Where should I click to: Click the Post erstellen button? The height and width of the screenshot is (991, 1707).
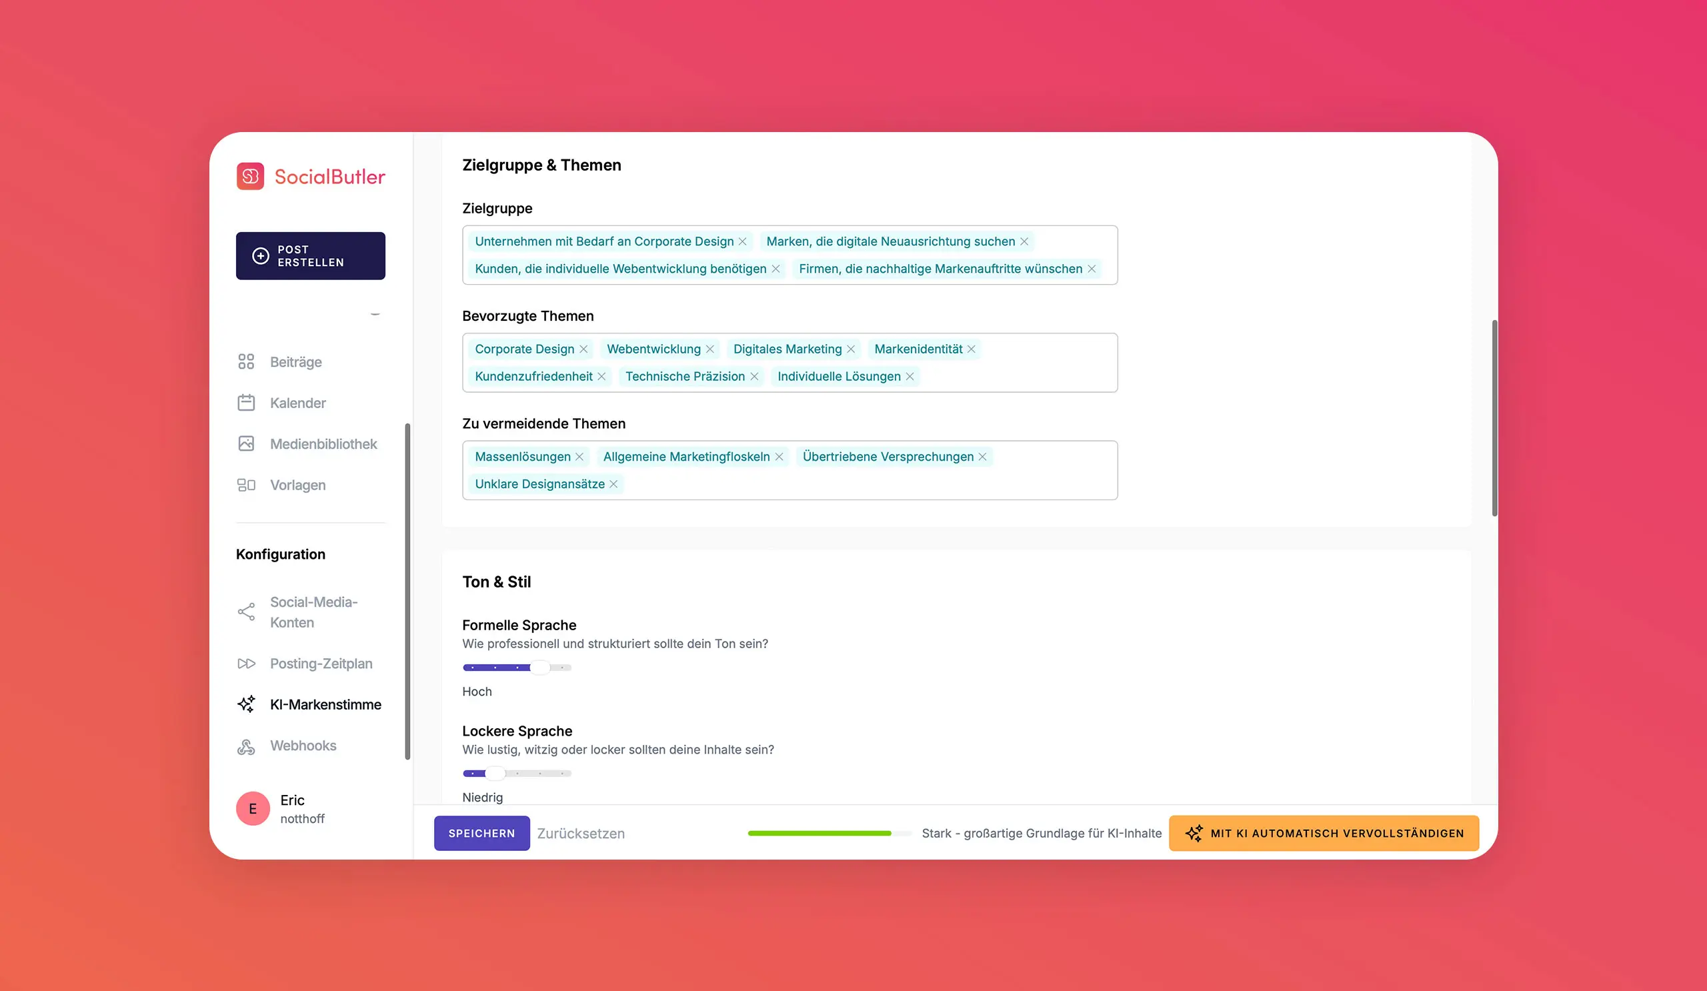click(310, 256)
